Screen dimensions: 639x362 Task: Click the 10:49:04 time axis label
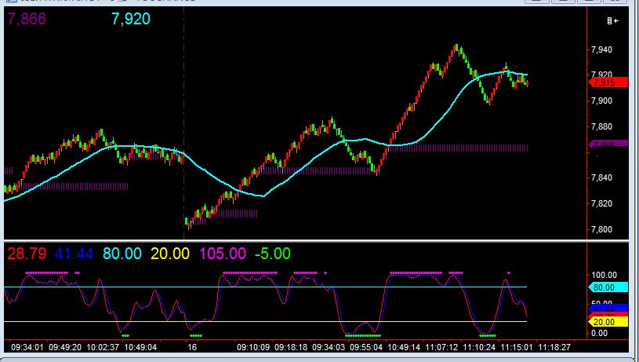[x=140, y=347]
